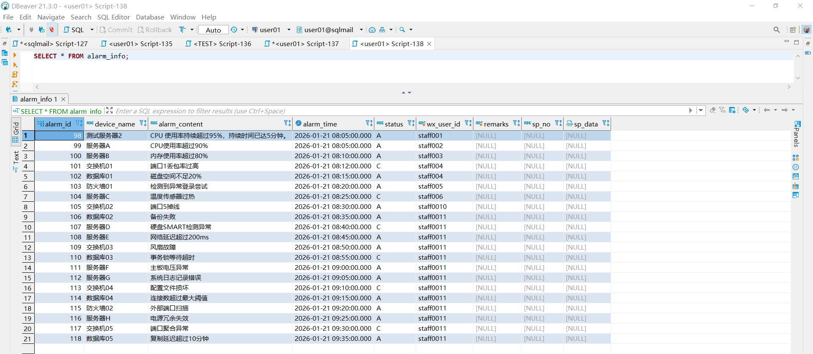This screenshot has width=813, height=354.
Task: Execute SQL statement using orange play arrow
Action: pos(15,55)
